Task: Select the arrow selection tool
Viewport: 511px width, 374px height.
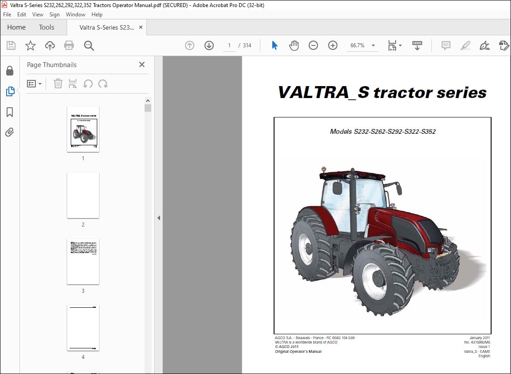Action: pyautogui.click(x=275, y=45)
